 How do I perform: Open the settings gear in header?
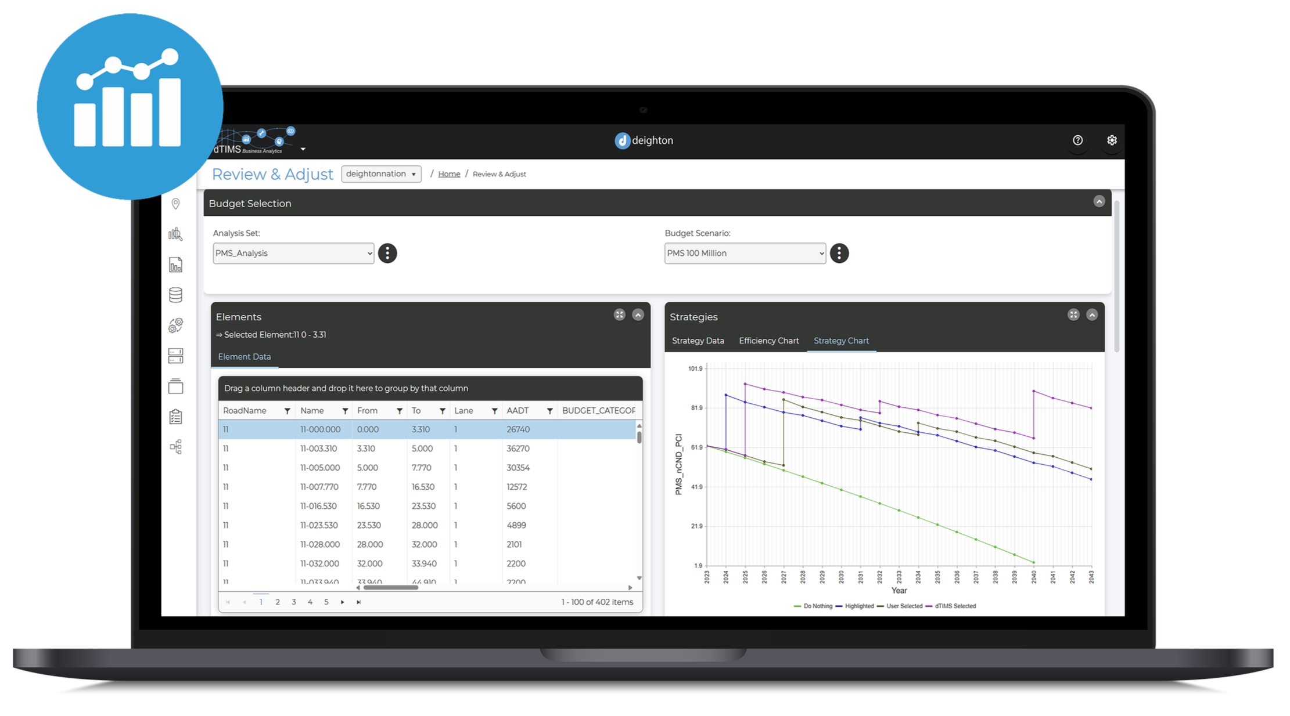(1112, 140)
